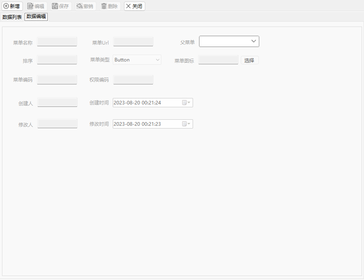Click the 新增 add icon button
The image size is (364, 280).
[x=12, y=6]
